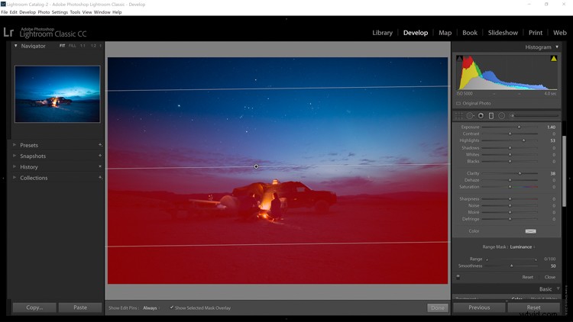Screen dimensions: 573x322
Task: Select the Radial Filter tool icon
Action: (x=502, y=116)
